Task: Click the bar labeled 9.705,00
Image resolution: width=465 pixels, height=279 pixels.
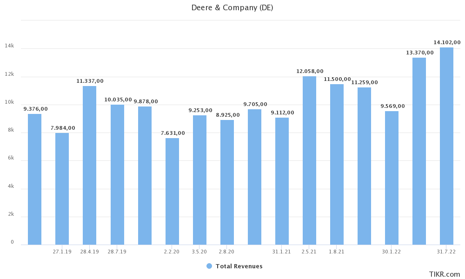Action: [255, 177]
